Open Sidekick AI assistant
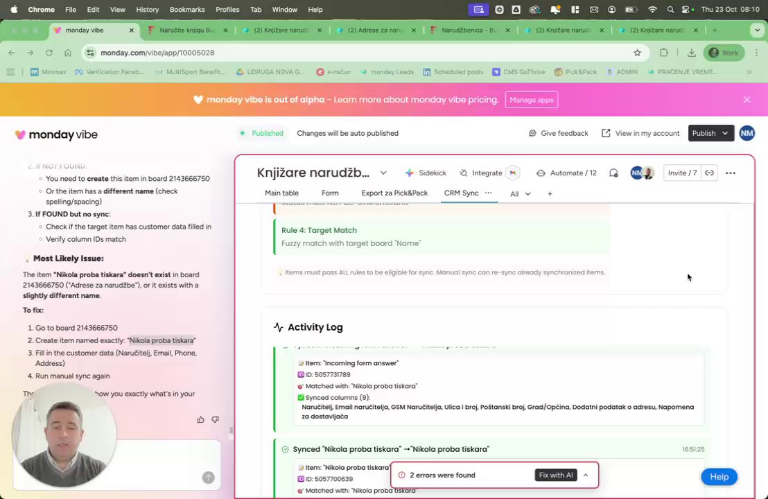768x499 pixels. coord(426,173)
